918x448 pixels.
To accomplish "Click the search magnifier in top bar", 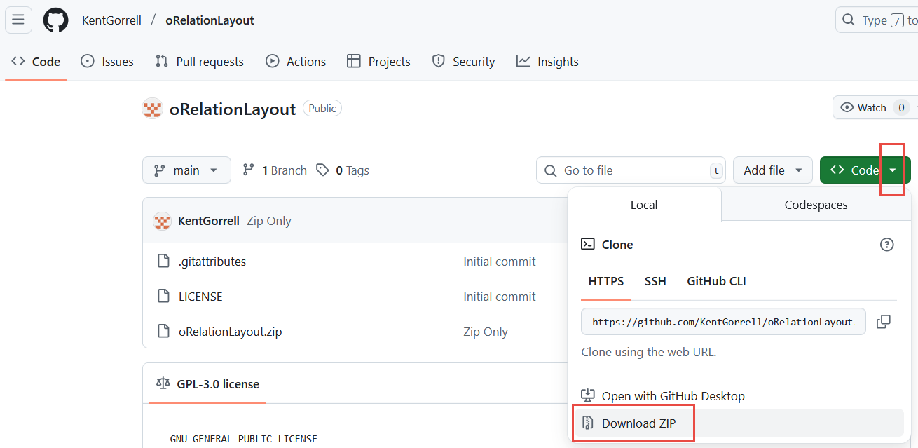I will click(849, 20).
